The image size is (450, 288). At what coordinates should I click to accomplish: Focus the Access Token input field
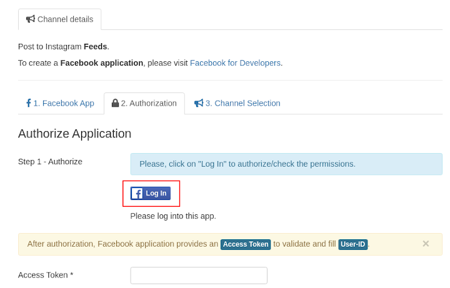coord(199,276)
